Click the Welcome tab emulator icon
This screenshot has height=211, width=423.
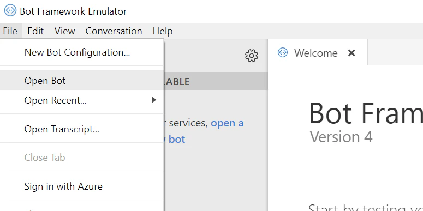283,52
